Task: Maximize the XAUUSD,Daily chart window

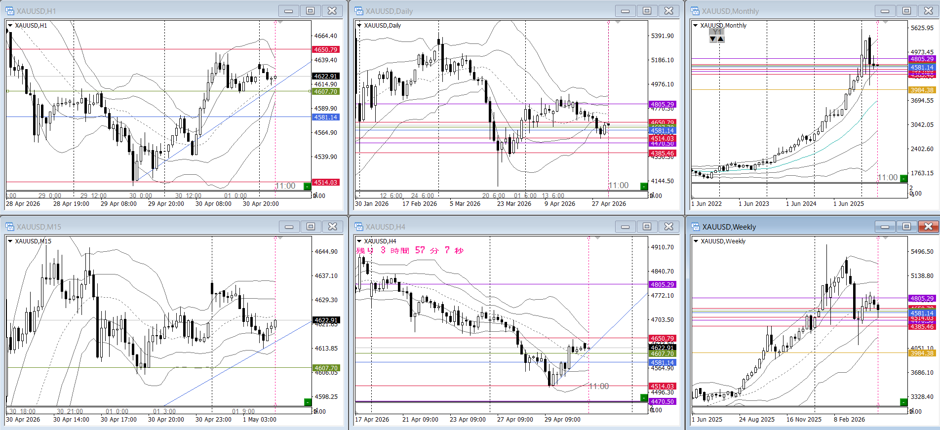Action: pyautogui.click(x=647, y=11)
